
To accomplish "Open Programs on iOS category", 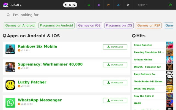I will (x=119, y=25).
